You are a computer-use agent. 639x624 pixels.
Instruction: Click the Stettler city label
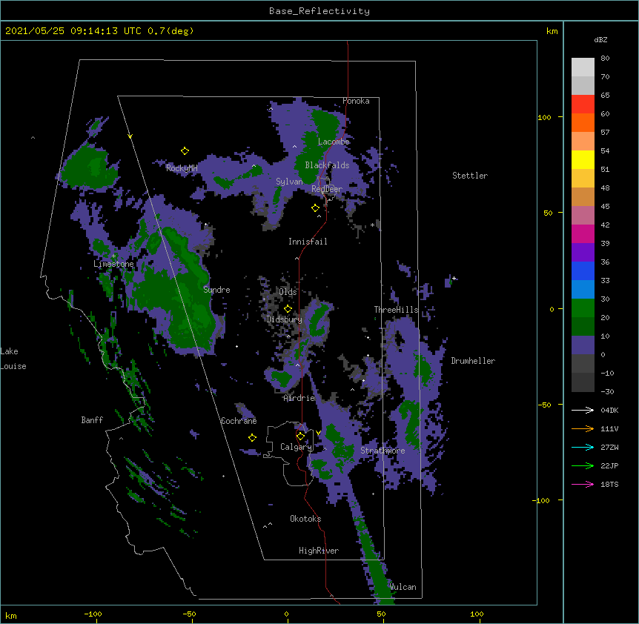coord(470,176)
